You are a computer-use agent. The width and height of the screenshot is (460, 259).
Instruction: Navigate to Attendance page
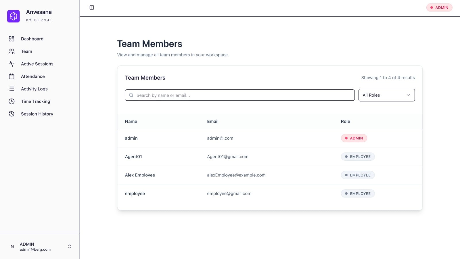pos(32,76)
